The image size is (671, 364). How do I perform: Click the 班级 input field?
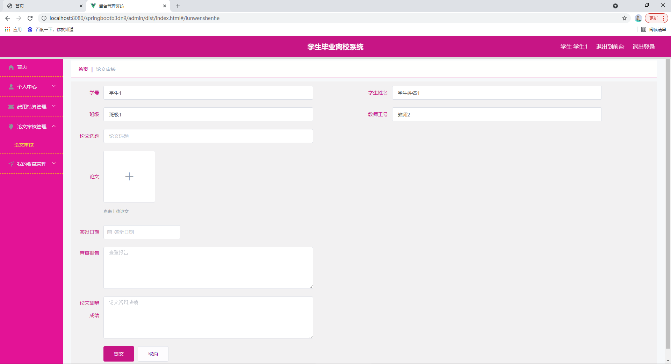pyautogui.click(x=208, y=115)
